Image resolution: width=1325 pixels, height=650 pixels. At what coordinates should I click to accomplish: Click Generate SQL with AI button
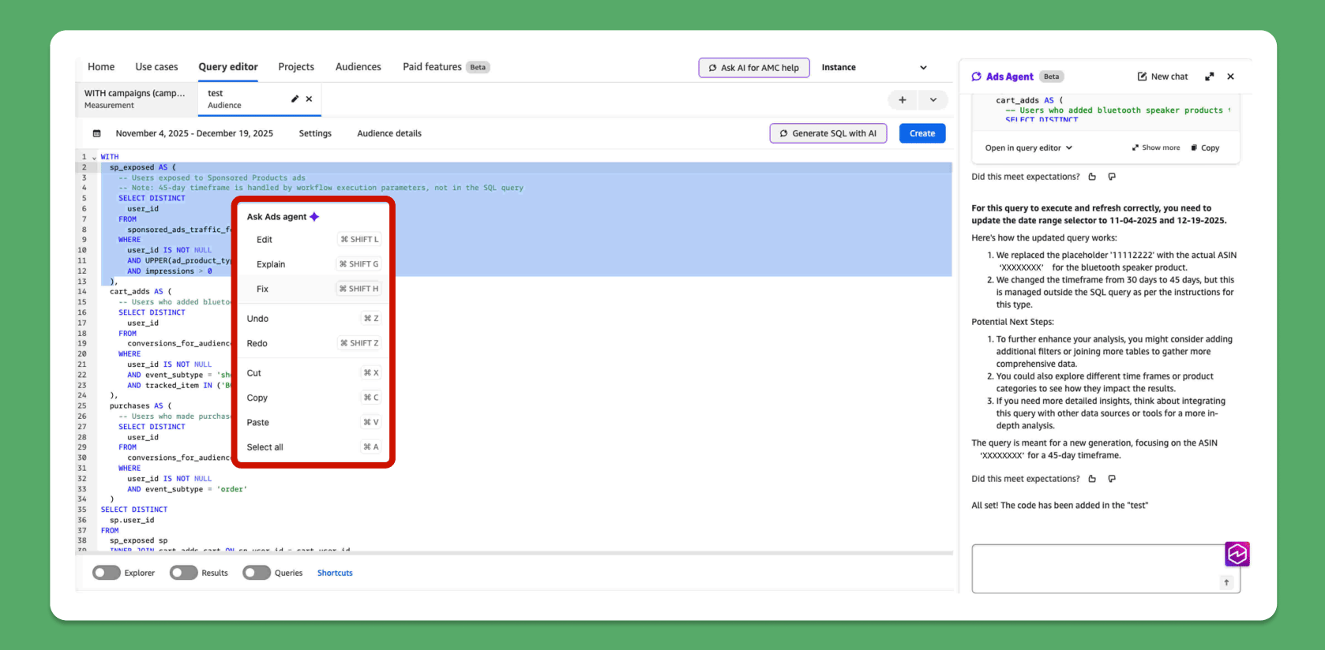click(828, 133)
